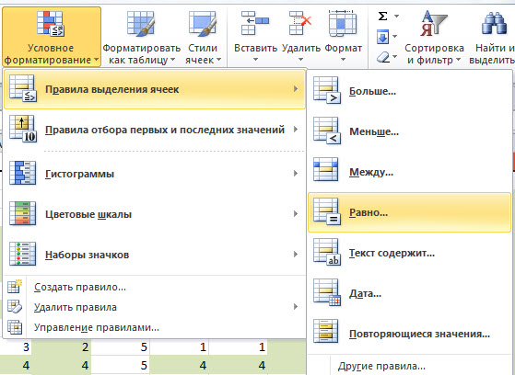Image resolution: width=515 pixels, height=375 pixels.
Task: Click the Найти и выделить binoculars icon
Action: coord(494,23)
